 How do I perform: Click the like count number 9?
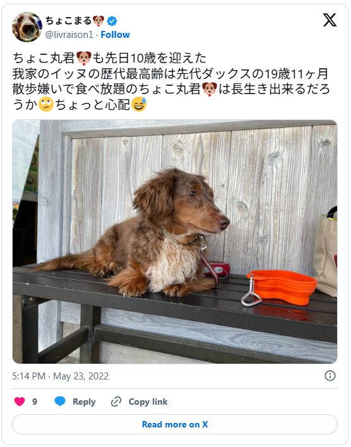pyautogui.click(x=35, y=402)
